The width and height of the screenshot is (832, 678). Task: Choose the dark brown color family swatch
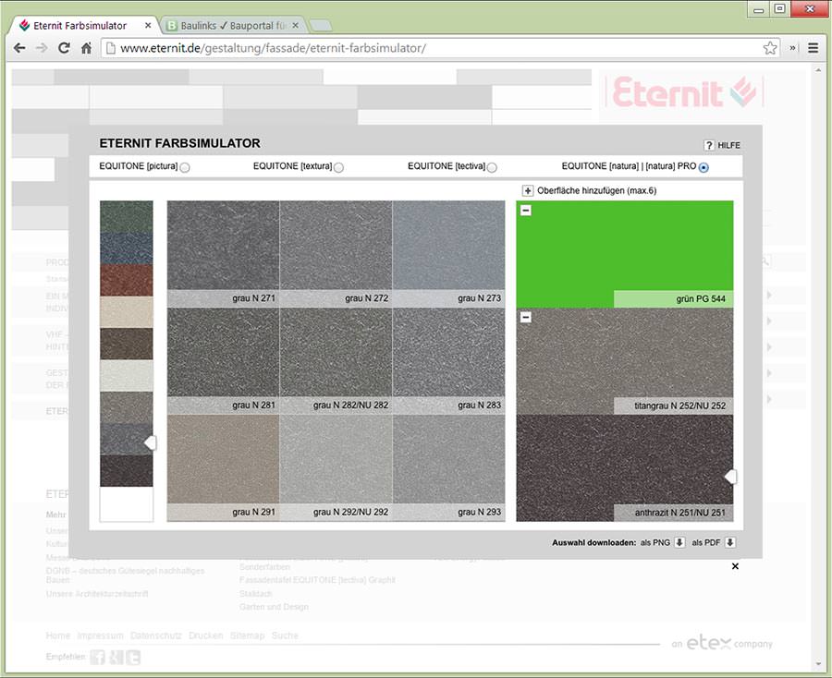click(127, 344)
